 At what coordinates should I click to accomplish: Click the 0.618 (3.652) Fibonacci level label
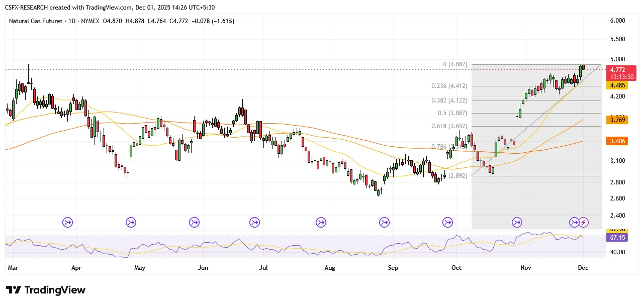[449, 126]
